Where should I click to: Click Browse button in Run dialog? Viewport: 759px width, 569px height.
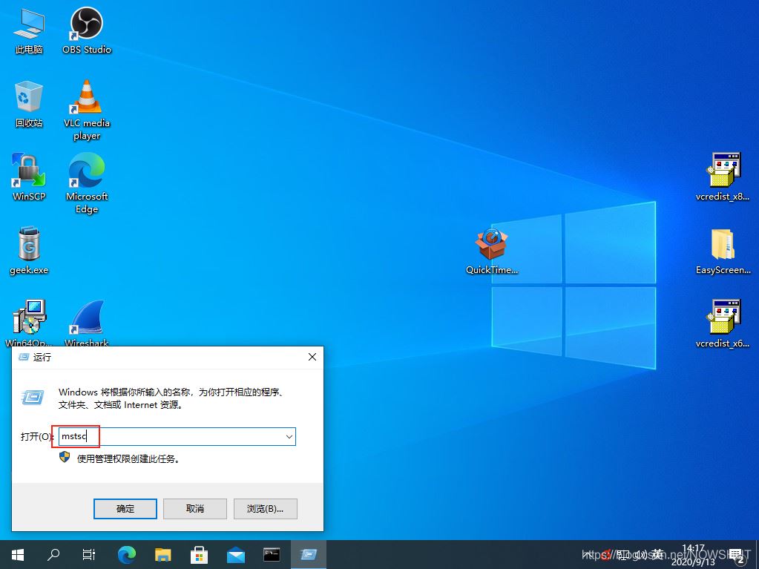pyautogui.click(x=265, y=508)
